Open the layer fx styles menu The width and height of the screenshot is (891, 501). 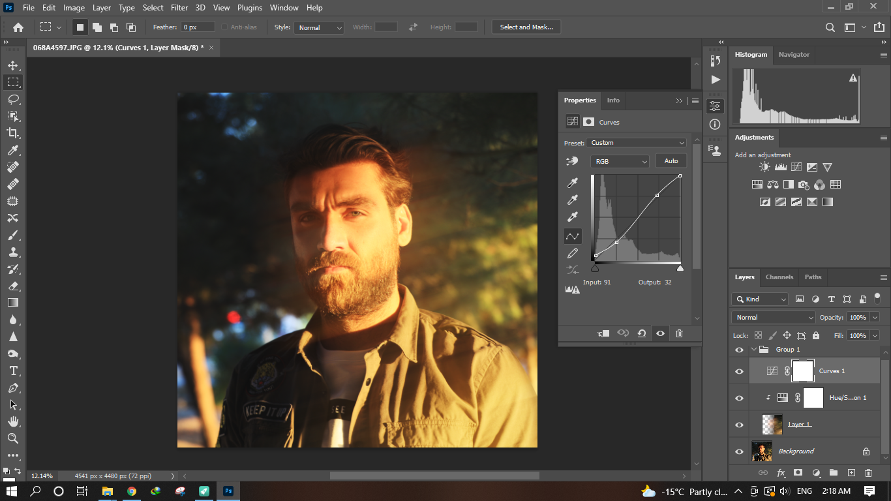780,472
